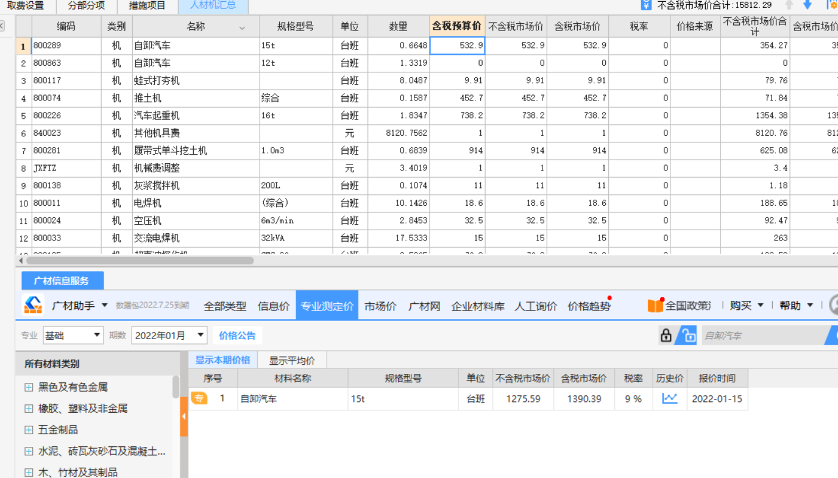Open the 期数 2022年01月 combo box
The image size is (838, 478).
(x=169, y=335)
